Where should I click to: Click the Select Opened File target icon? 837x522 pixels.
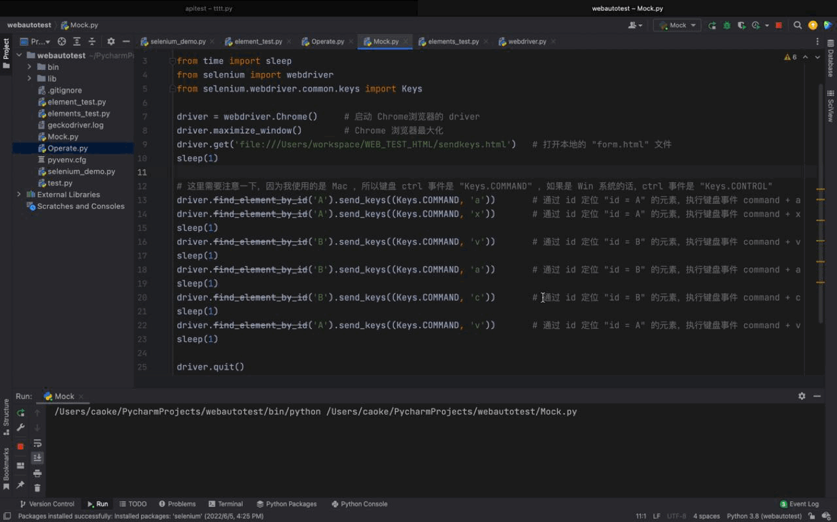[61, 41]
